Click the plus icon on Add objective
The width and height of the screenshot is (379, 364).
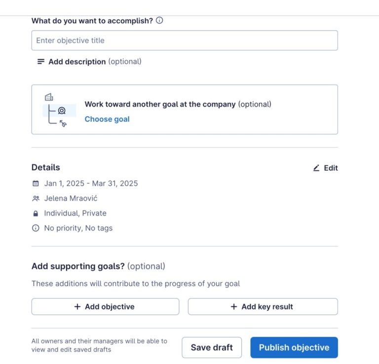click(x=77, y=306)
